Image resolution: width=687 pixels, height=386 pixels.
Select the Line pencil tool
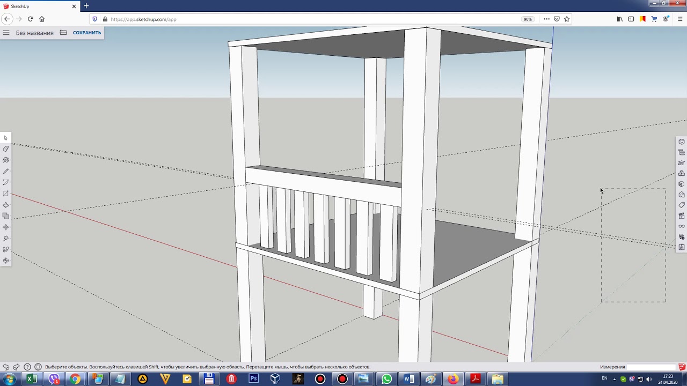point(6,172)
